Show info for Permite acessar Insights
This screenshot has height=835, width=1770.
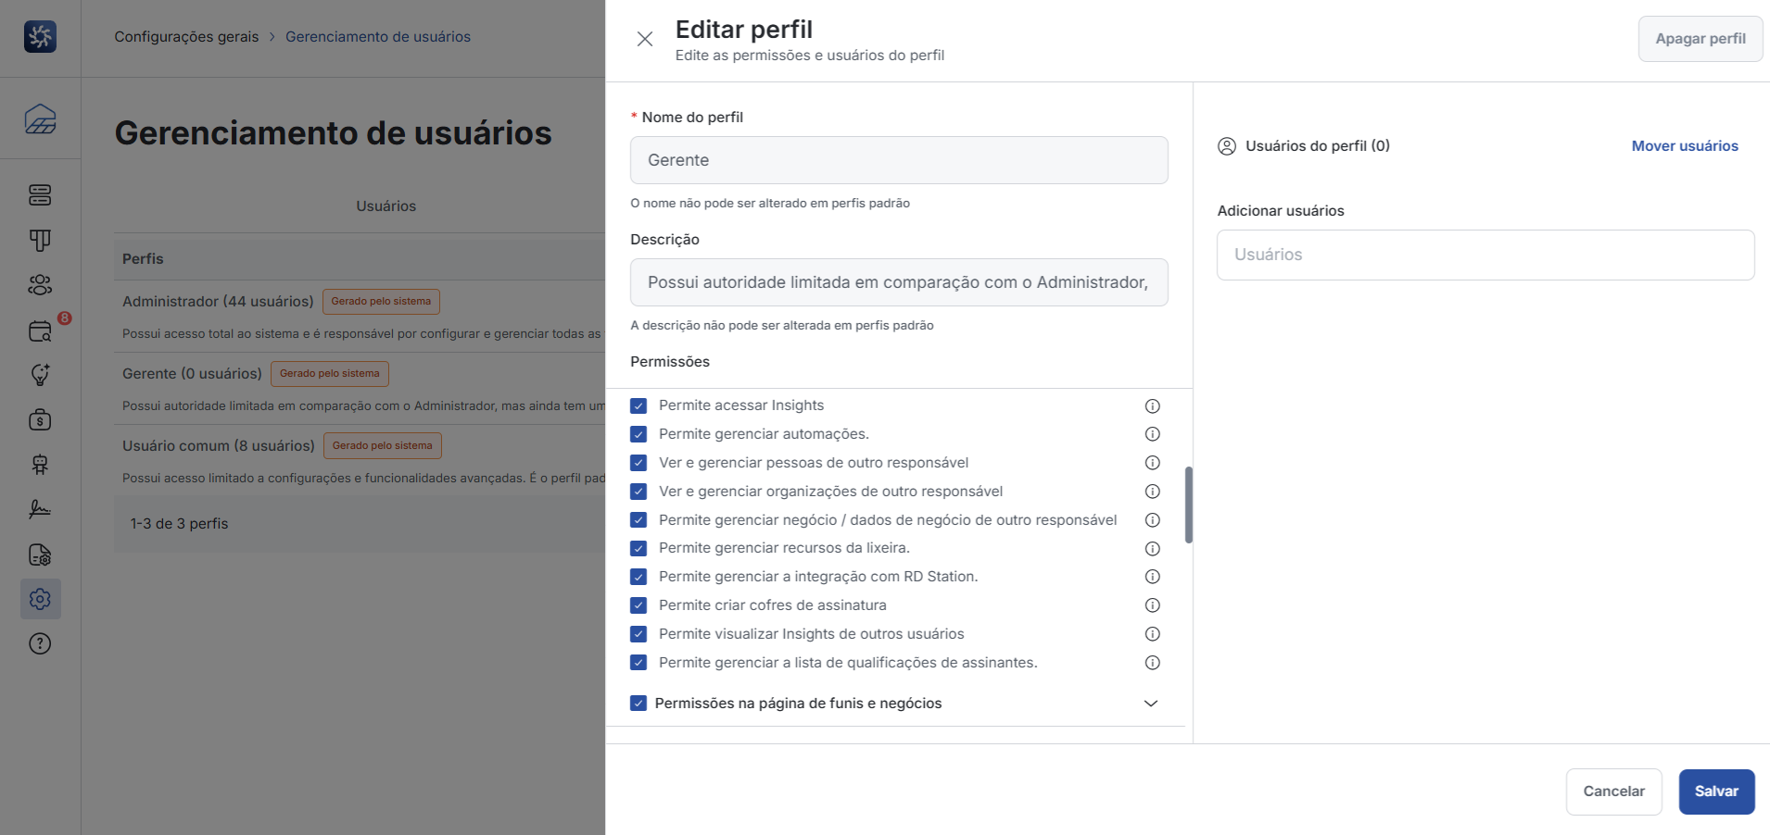pyautogui.click(x=1153, y=405)
